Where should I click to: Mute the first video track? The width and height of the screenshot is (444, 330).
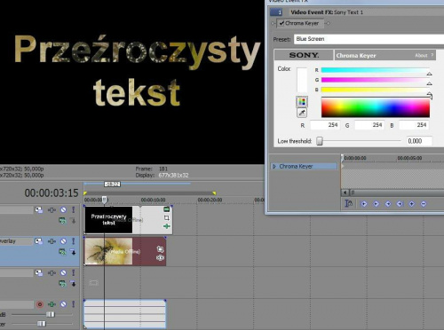pos(63,210)
